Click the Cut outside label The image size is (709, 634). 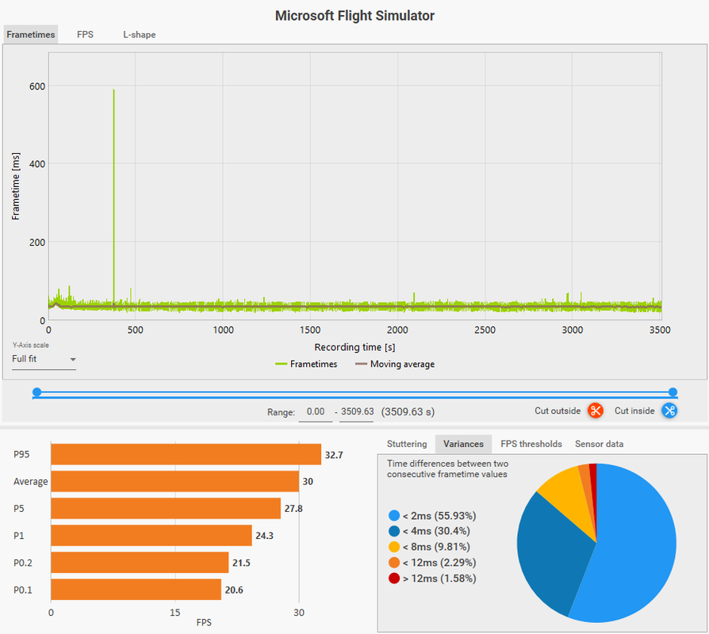[558, 411]
